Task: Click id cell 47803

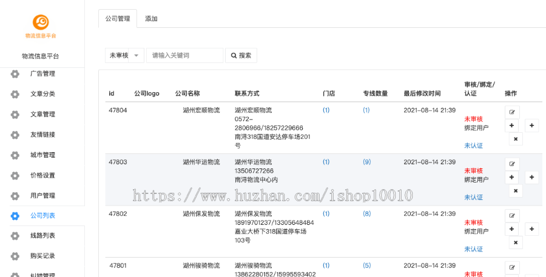Action: tap(118, 162)
